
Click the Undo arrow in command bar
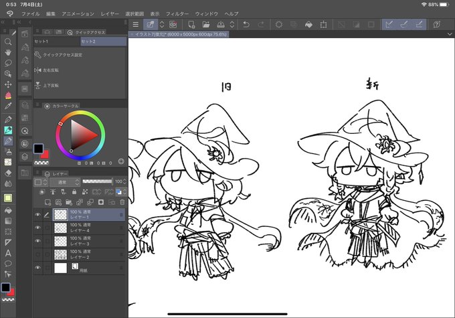coord(246,24)
